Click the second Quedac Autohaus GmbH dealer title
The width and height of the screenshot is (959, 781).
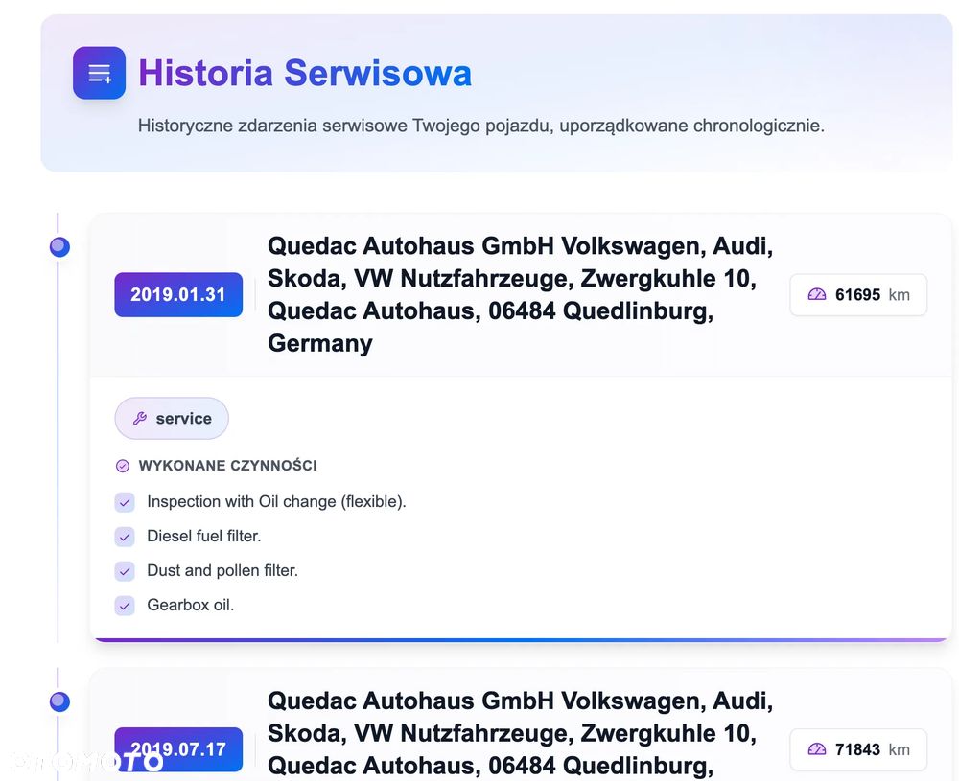pyautogui.click(x=521, y=733)
